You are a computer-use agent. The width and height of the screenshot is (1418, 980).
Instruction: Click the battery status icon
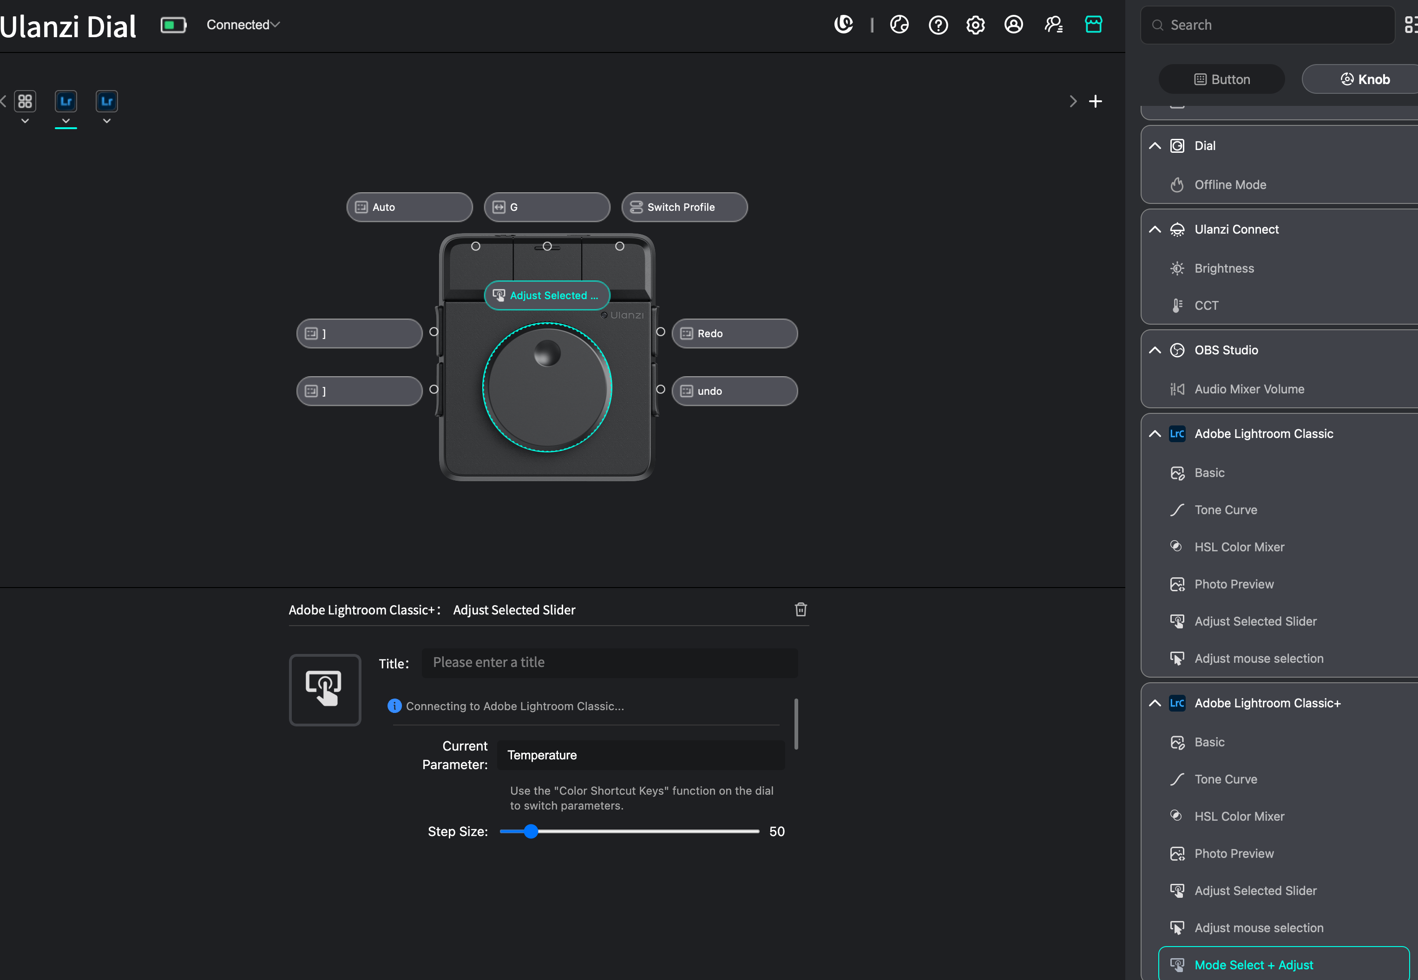173,25
